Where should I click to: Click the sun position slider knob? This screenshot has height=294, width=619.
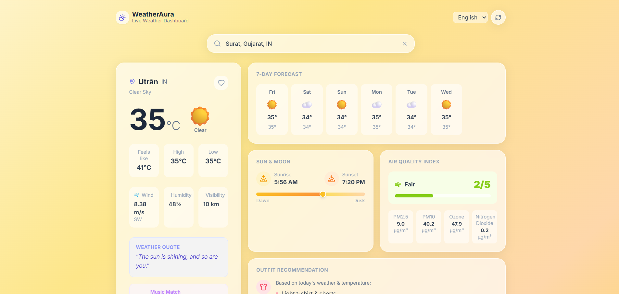pos(323,194)
